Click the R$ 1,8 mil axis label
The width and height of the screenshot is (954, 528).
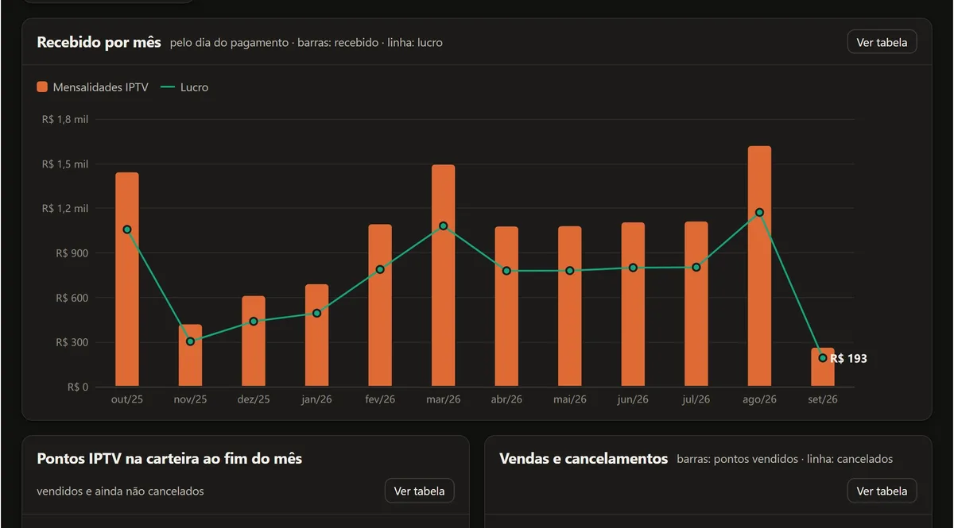pyautogui.click(x=65, y=119)
